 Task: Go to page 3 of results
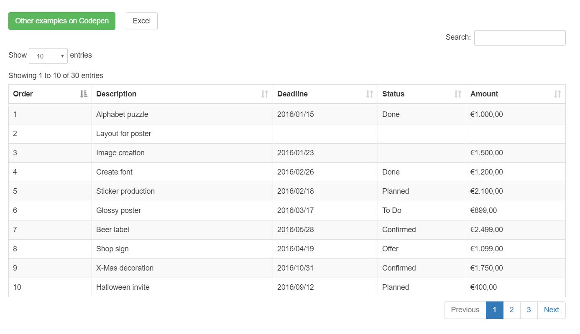529,310
